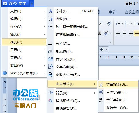Open the 中文版式(L) submenu

(72, 84)
